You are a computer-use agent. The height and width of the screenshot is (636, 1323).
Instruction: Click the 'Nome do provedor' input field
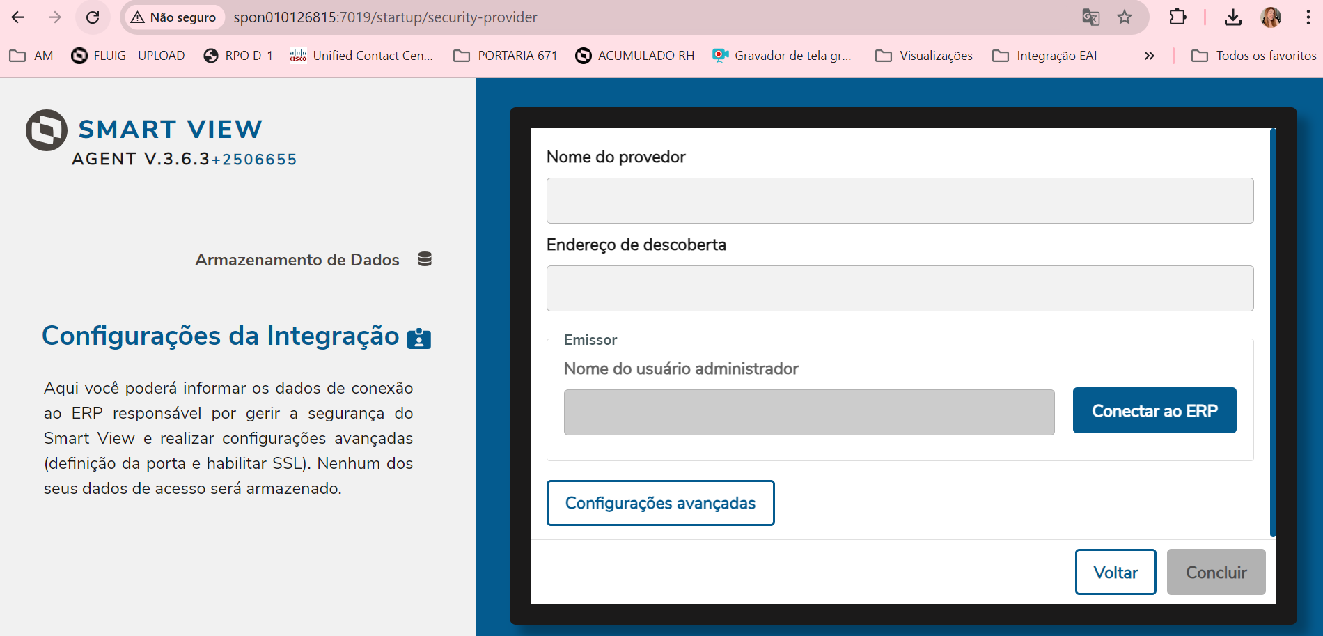coord(900,201)
